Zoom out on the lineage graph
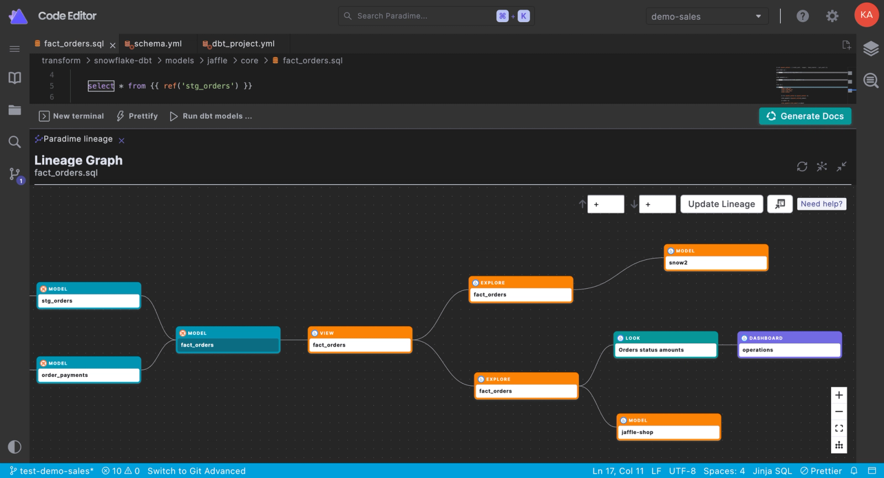 point(839,412)
